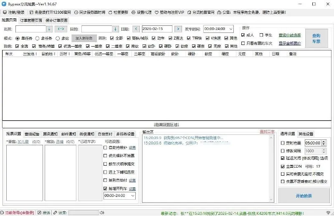334x216 pixels.
Task: Open the 查询中转换乘 link
Action: pyautogui.click(x=290, y=35)
